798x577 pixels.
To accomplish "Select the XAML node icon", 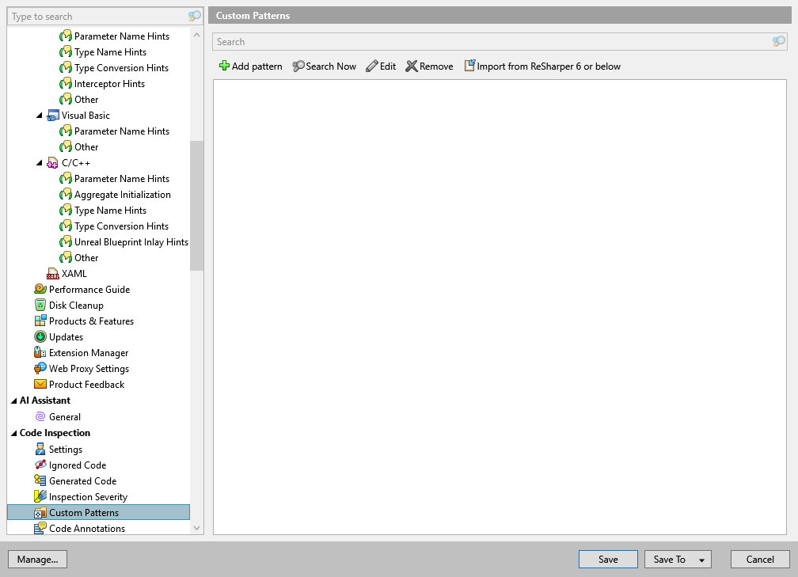I will pyautogui.click(x=54, y=273).
